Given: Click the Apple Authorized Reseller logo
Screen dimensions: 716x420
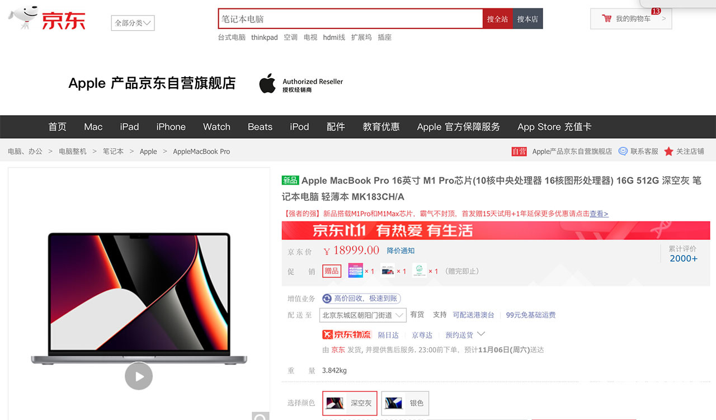Looking at the screenshot, I should [x=267, y=83].
